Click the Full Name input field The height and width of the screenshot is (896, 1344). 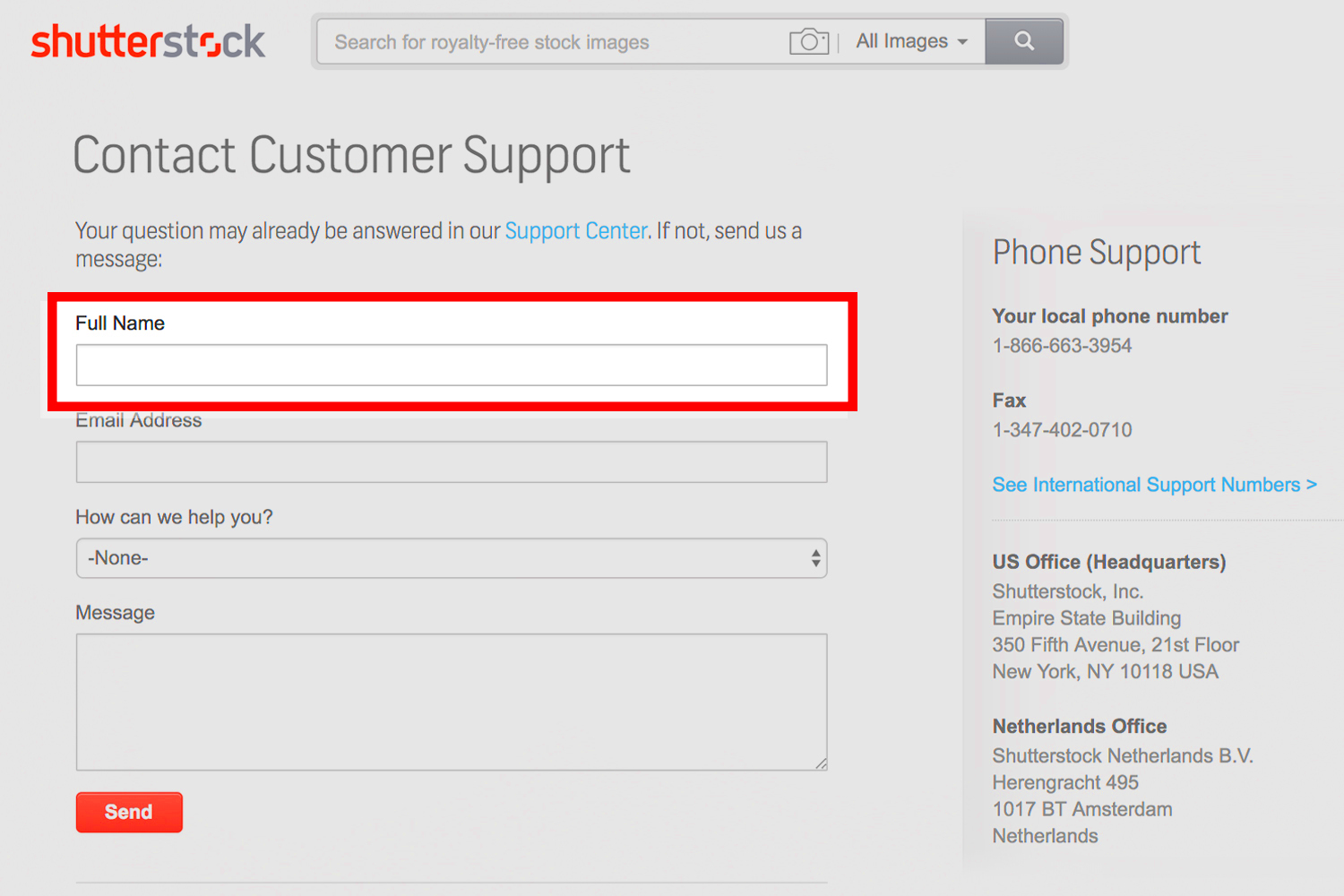451,365
